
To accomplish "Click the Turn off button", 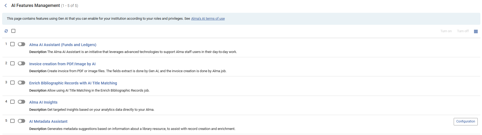I will (463, 31).
